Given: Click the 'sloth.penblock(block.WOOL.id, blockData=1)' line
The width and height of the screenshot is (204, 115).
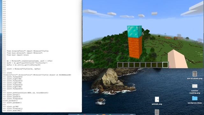Looking at the screenshot, I should (28, 93).
